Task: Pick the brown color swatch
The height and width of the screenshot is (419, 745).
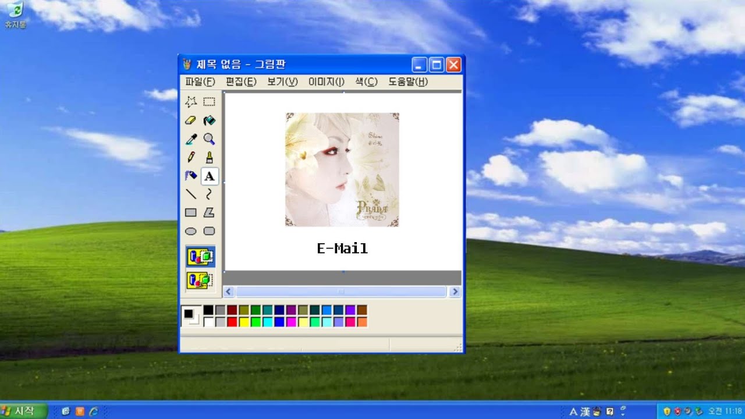Action: click(362, 310)
